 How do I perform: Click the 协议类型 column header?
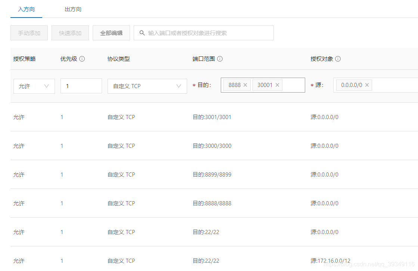tap(119, 59)
